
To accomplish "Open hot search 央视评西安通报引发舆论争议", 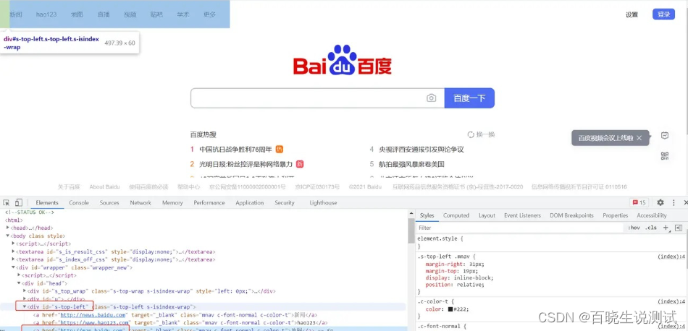I will point(421,150).
